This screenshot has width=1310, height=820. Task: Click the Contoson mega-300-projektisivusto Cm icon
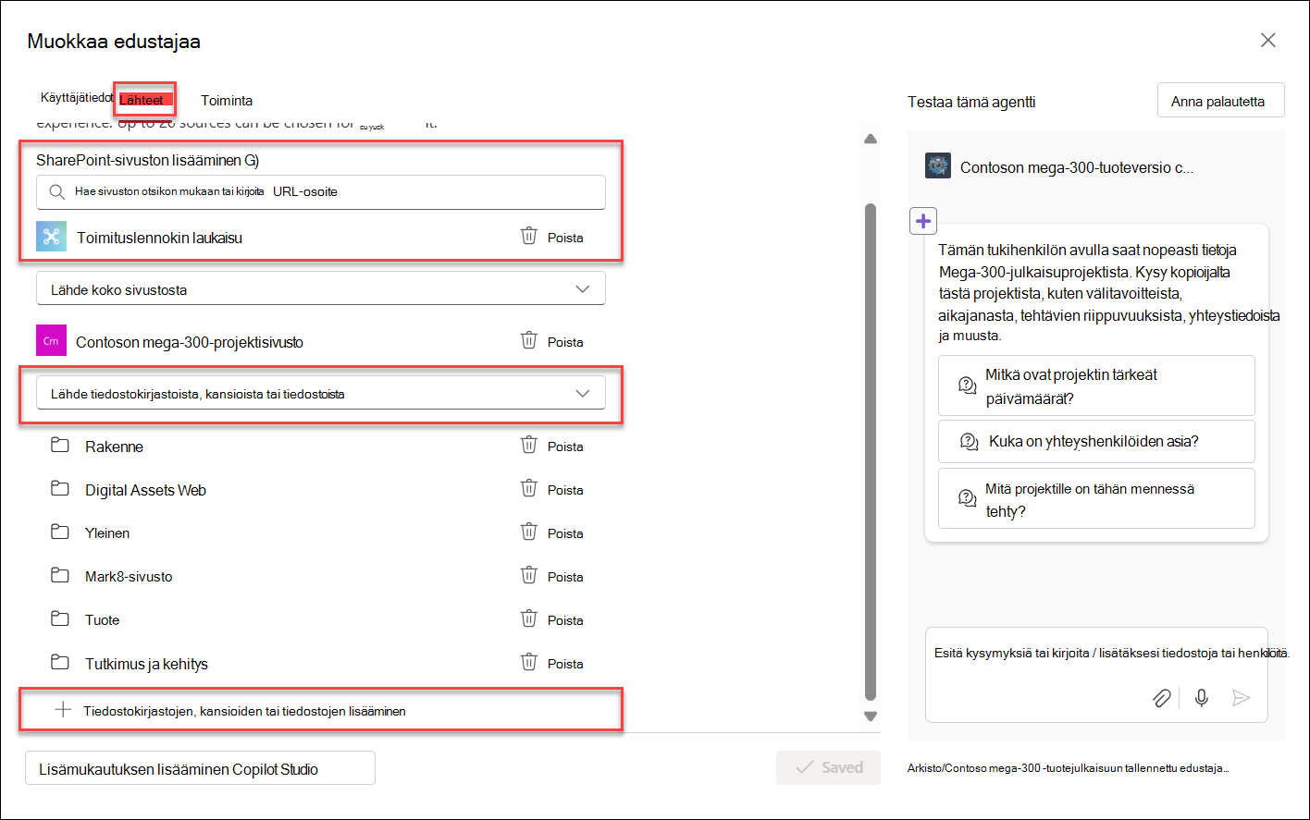tap(51, 341)
